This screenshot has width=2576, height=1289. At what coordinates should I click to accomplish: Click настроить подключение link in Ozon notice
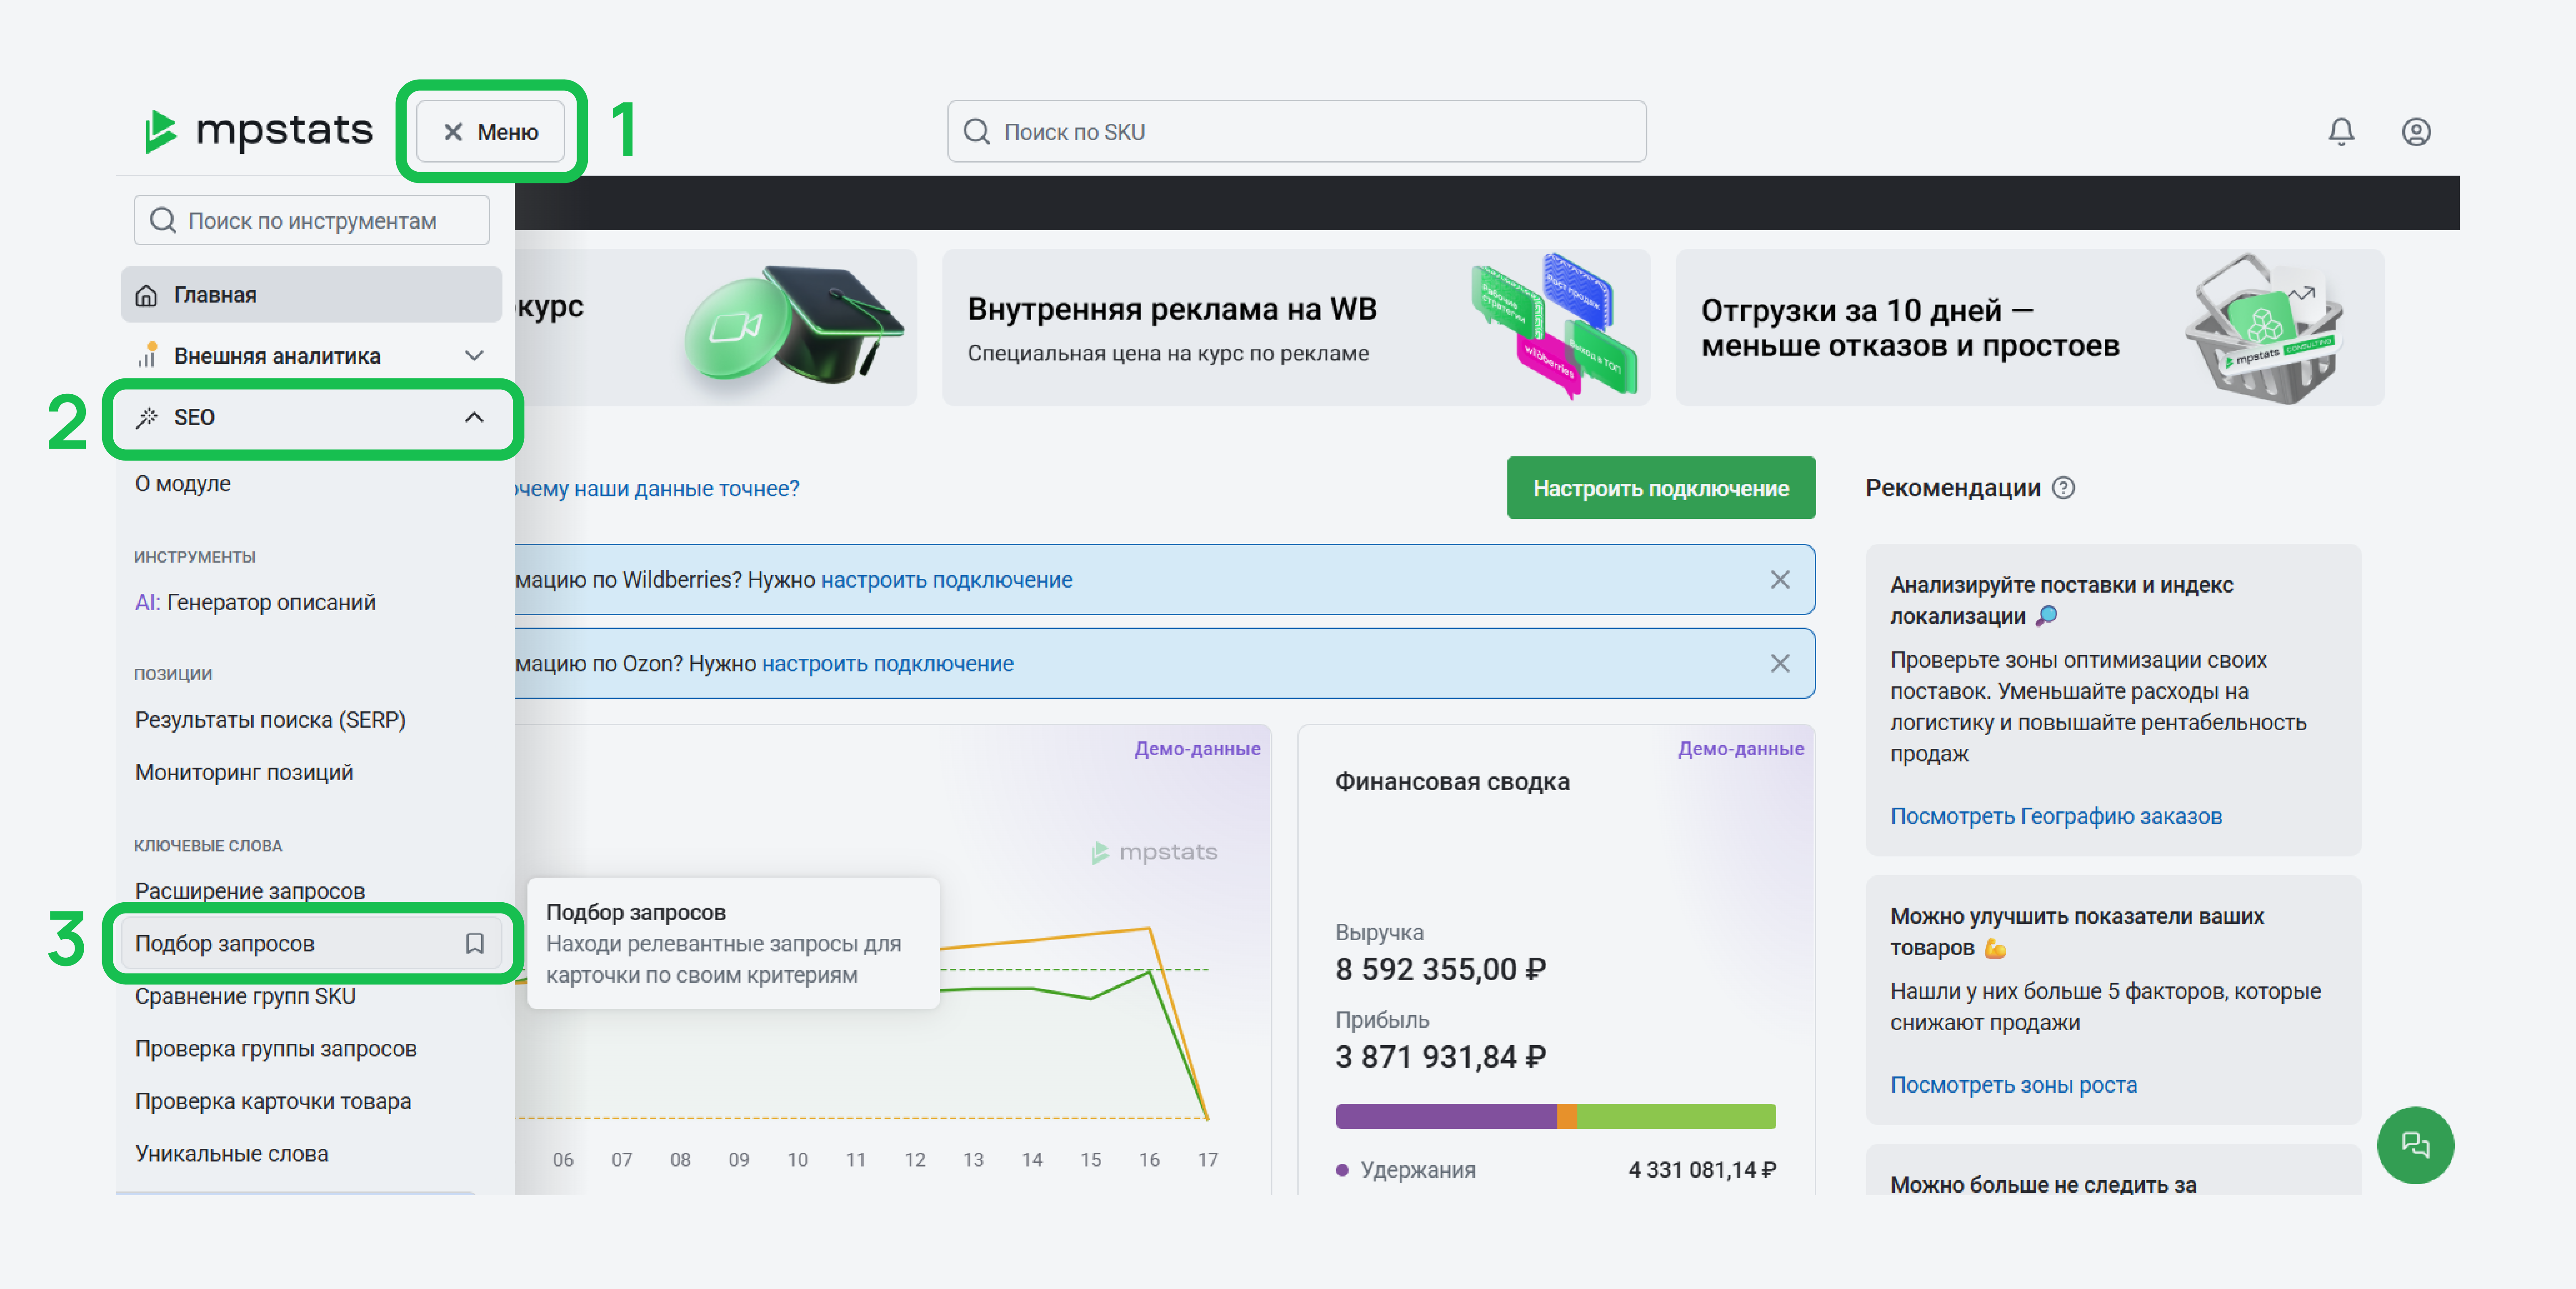888,664
